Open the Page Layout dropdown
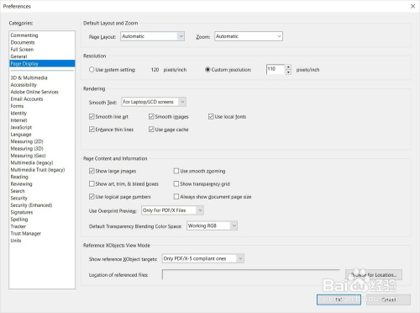 pyautogui.click(x=152, y=36)
